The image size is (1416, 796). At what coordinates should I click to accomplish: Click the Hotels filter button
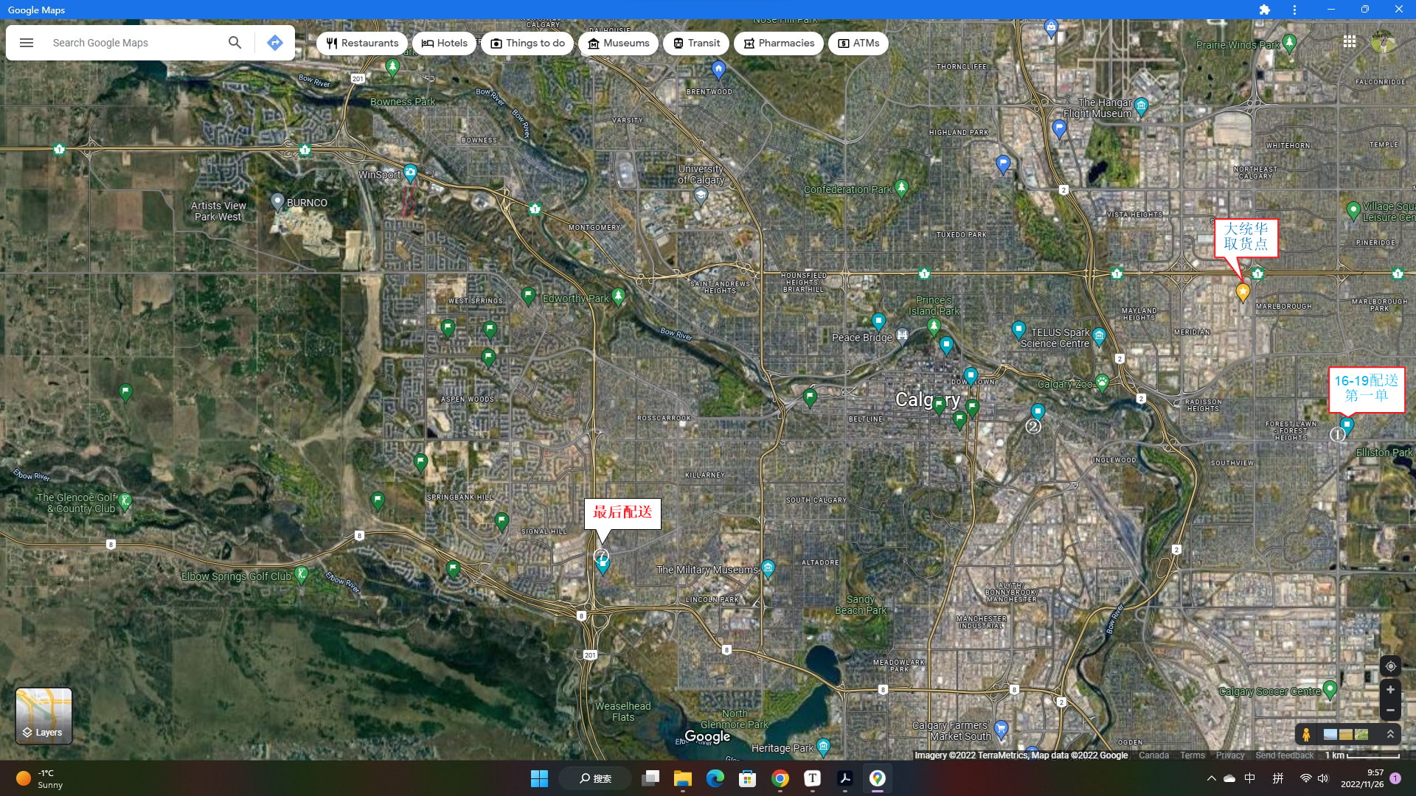[445, 43]
